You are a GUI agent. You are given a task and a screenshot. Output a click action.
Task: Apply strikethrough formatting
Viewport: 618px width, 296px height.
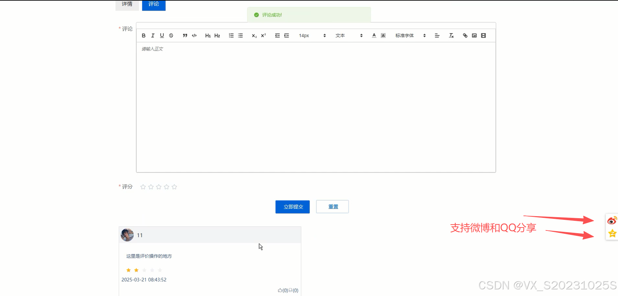point(171,36)
